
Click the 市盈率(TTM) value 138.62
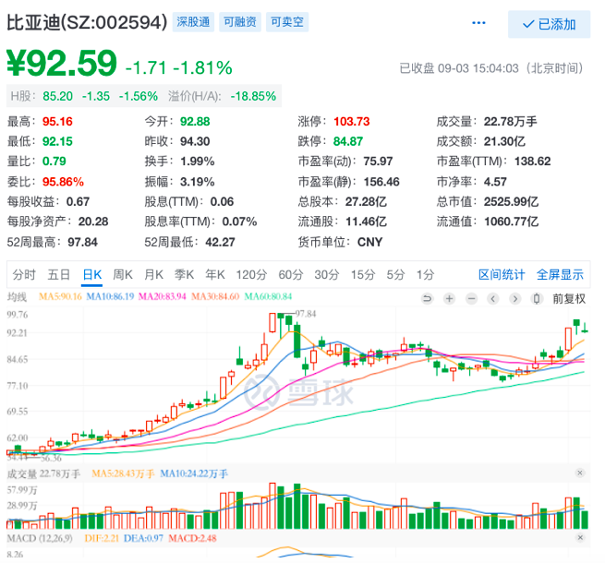532,162
